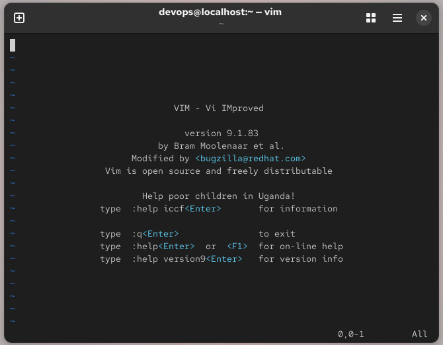Click the '0,0-1' cursor position indicator

[x=350, y=334]
